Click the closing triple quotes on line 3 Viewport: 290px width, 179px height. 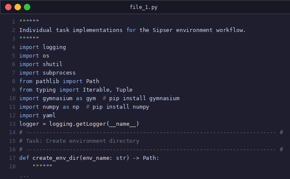click(x=29, y=38)
